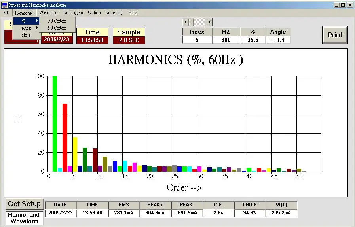
Task: Click the 2005/2/23 date value at top
Action: click(57, 40)
